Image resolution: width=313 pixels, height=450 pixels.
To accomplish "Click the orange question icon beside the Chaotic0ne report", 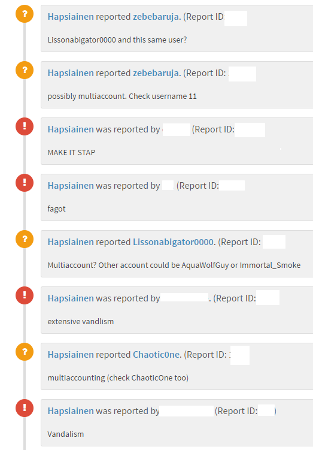I will (x=25, y=352).
